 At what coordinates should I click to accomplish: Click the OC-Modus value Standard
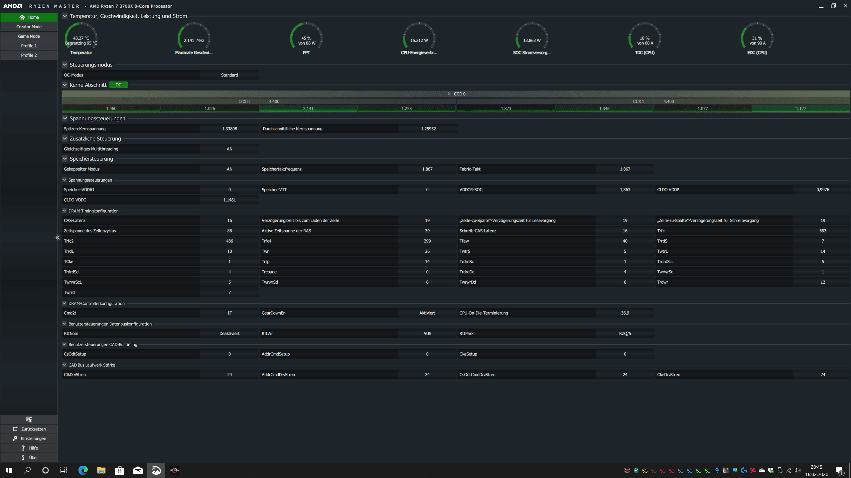(229, 75)
